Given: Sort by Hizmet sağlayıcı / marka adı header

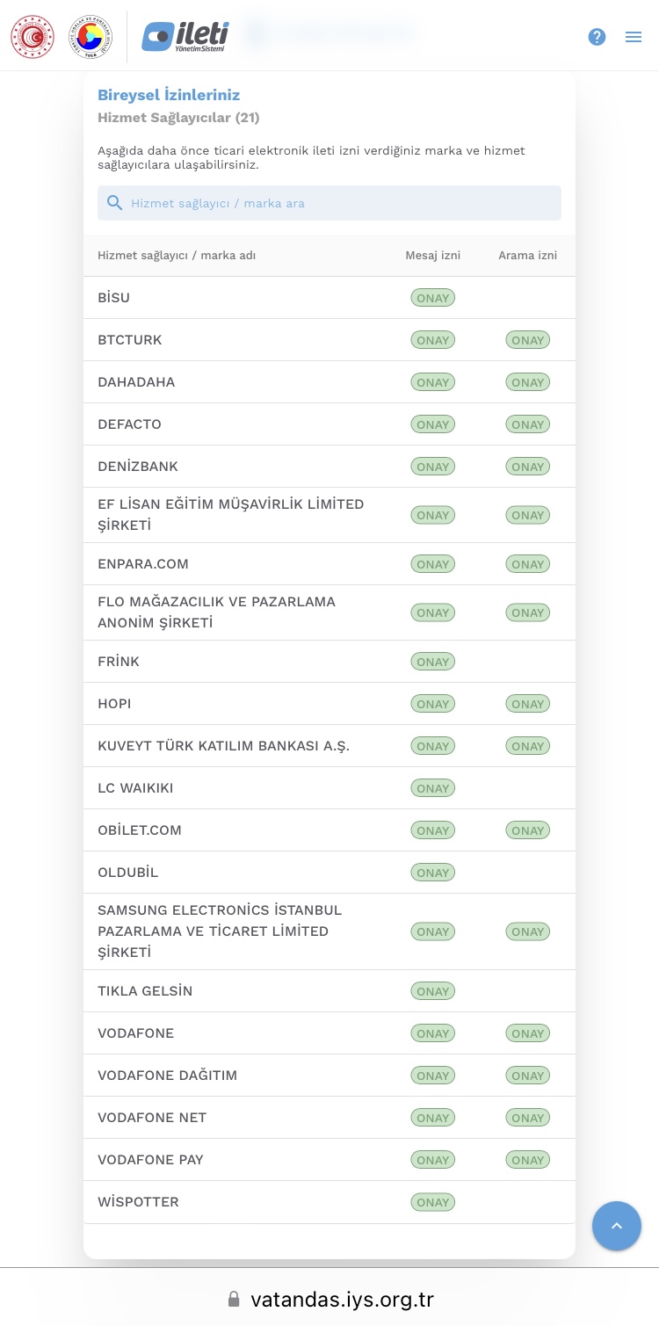Looking at the screenshot, I should tap(177, 256).
